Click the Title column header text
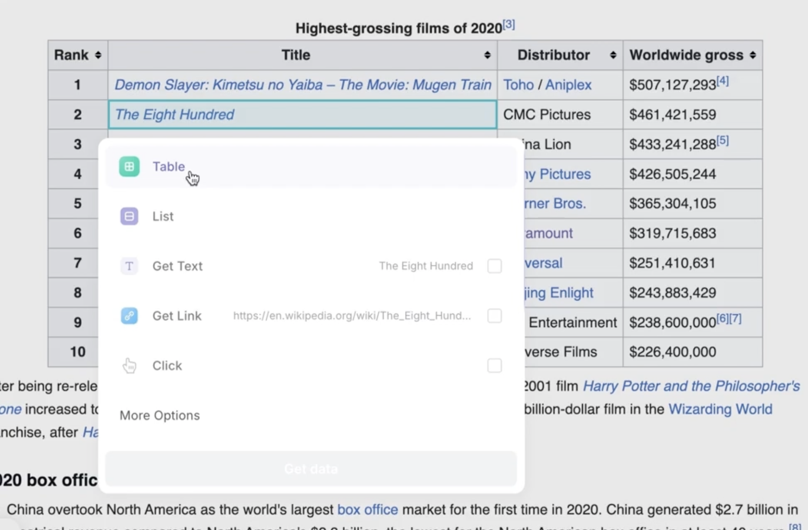This screenshot has width=808, height=530. click(296, 55)
